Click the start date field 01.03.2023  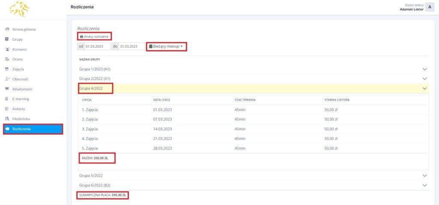[97, 46]
